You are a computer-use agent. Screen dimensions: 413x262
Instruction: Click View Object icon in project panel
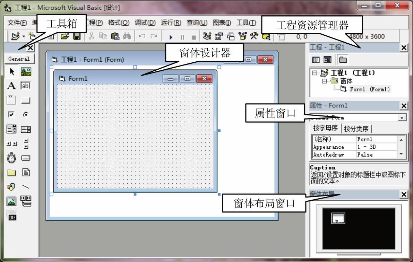[327, 60]
